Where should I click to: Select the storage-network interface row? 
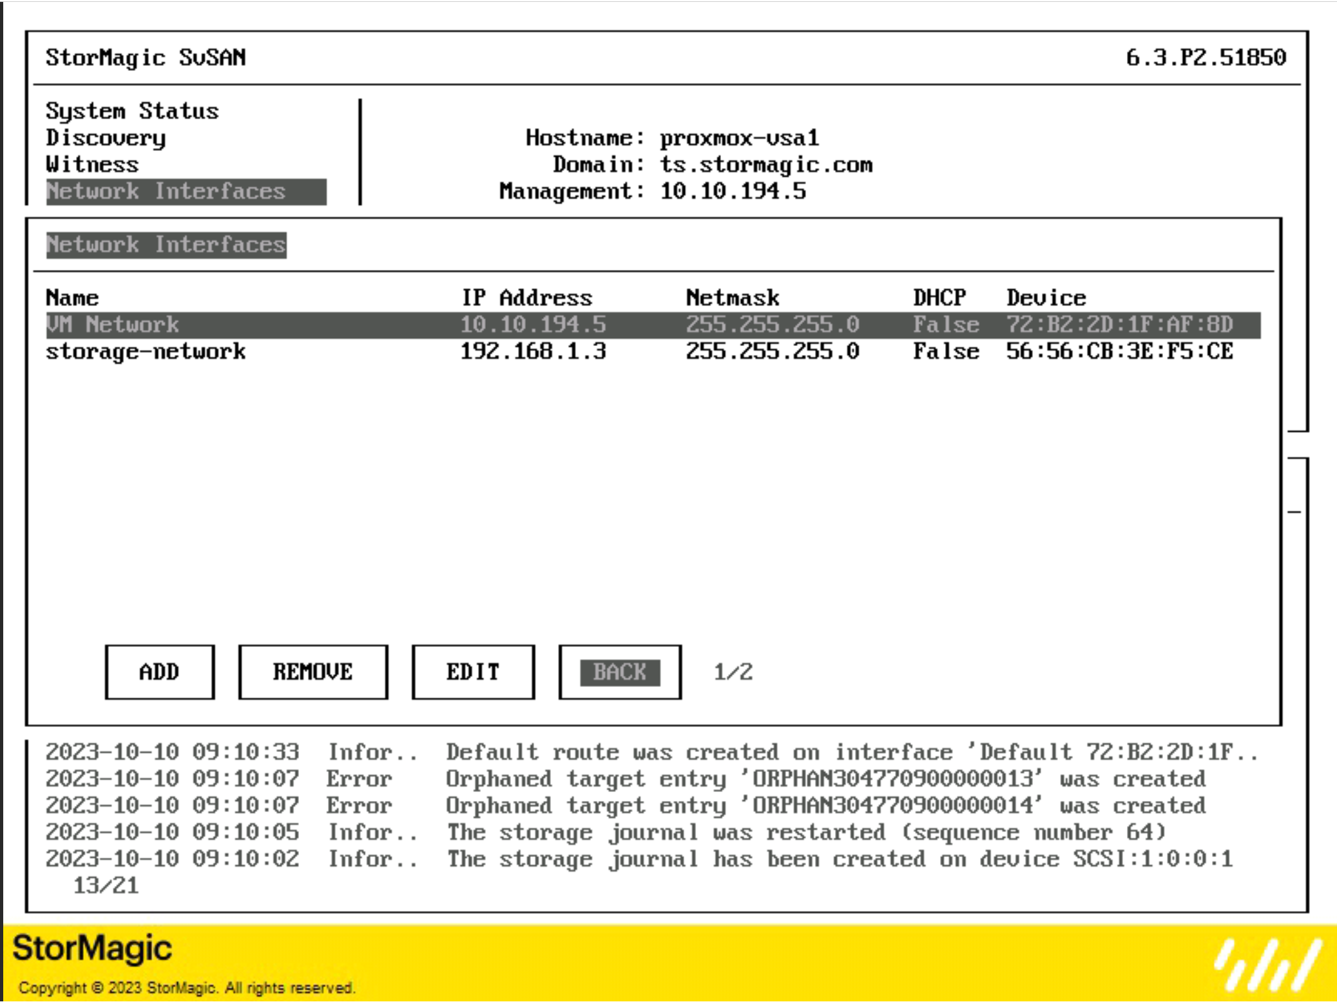(x=653, y=352)
